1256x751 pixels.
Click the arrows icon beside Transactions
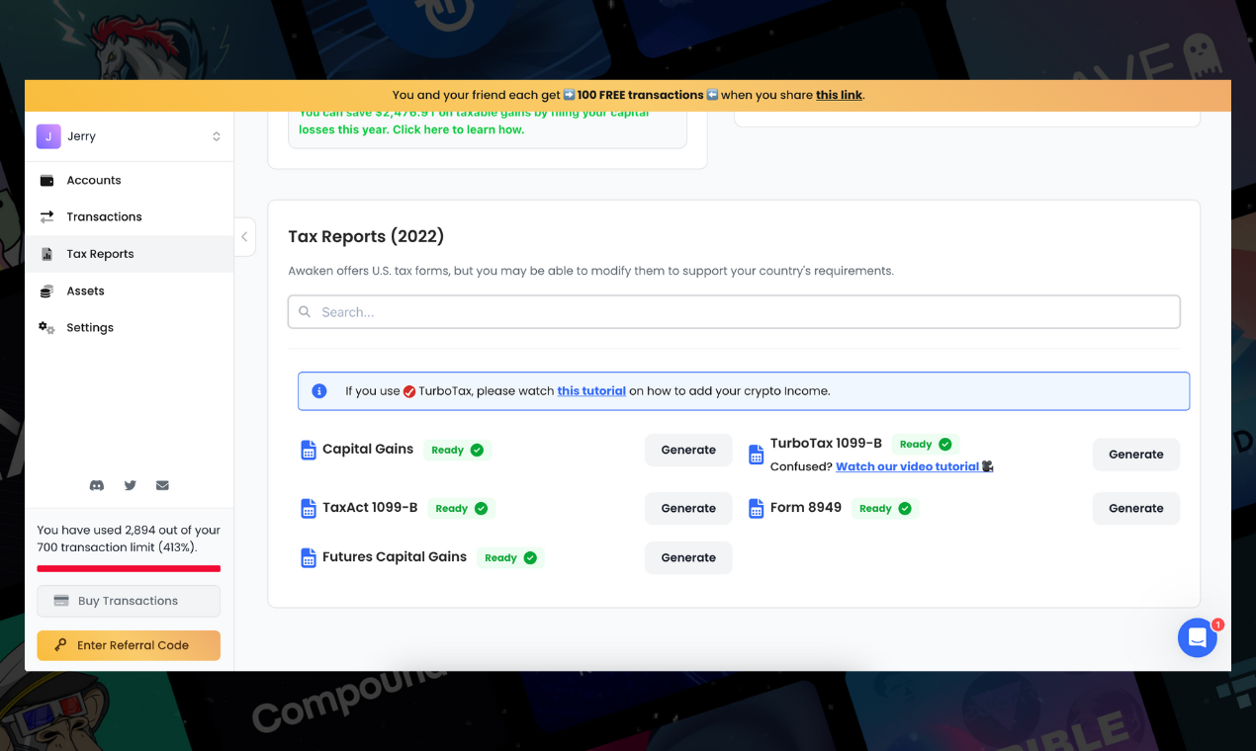pyautogui.click(x=46, y=216)
